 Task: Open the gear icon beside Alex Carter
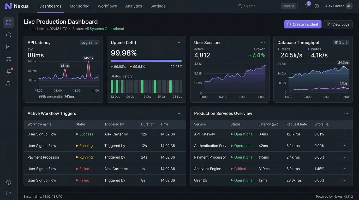317,6
